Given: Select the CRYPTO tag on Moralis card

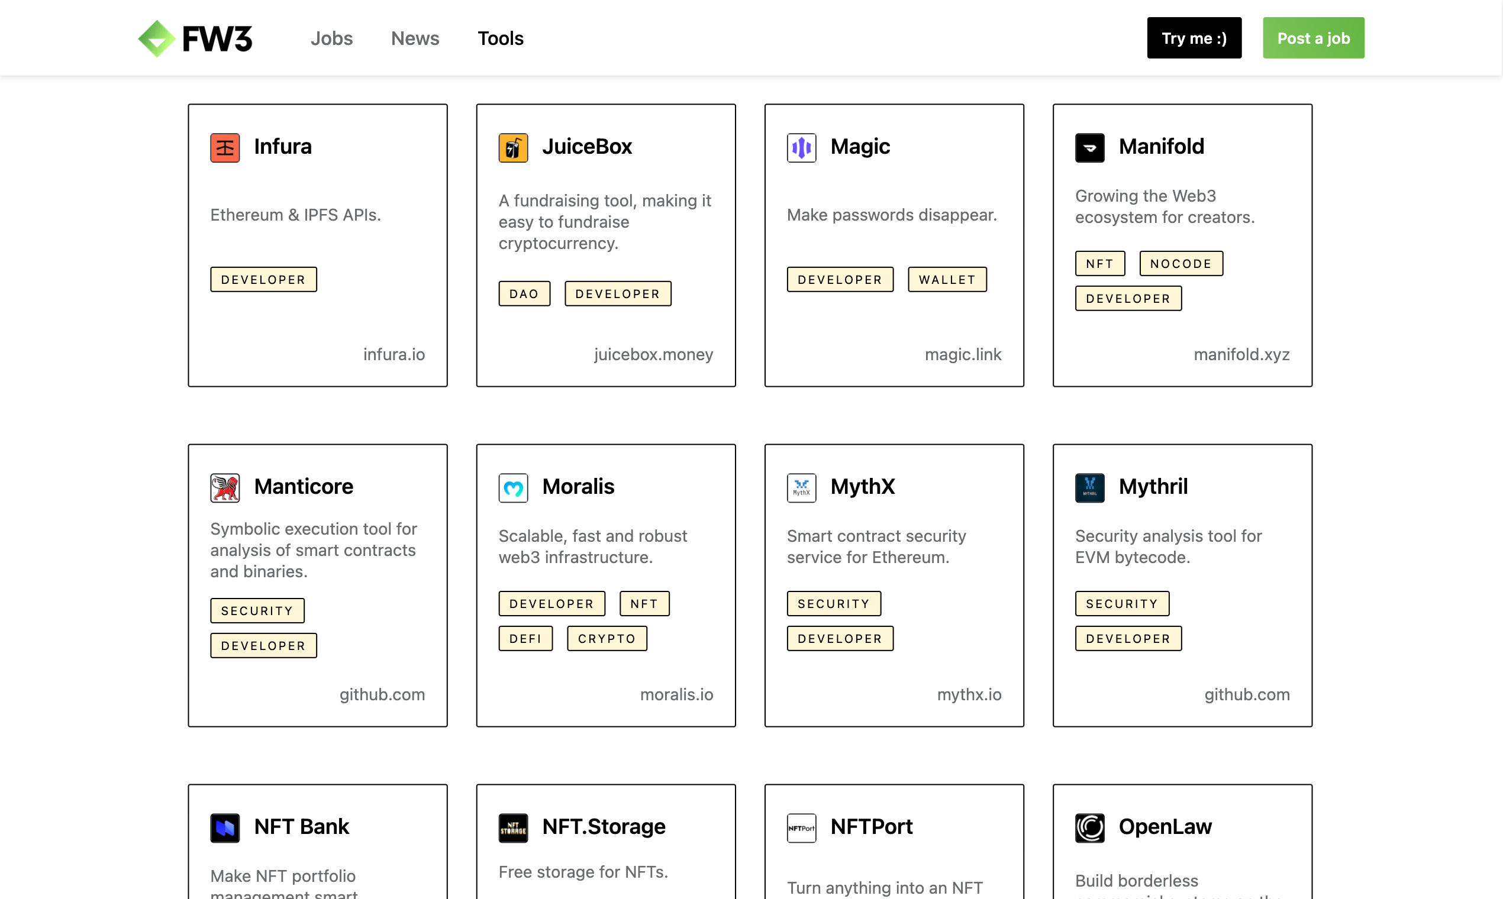Looking at the screenshot, I should click(607, 639).
